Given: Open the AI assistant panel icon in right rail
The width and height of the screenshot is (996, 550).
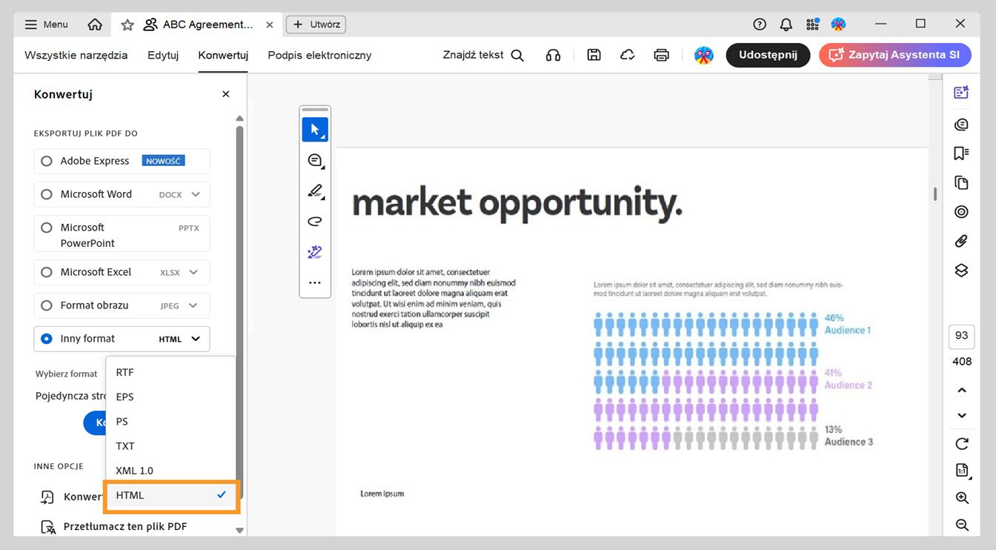Looking at the screenshot, I should [x=962, y=93].
